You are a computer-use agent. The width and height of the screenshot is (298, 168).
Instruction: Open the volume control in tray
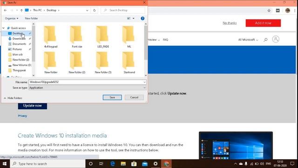262,164
